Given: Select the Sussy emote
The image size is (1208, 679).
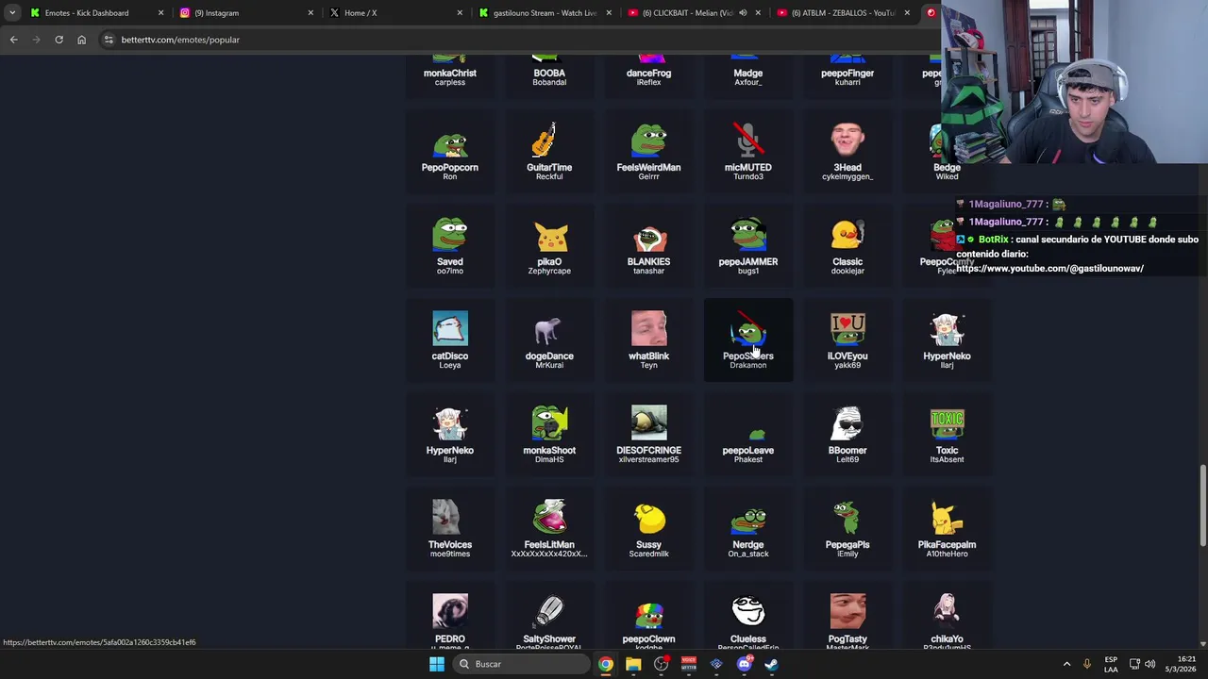Looking at the screenshot, I should [x=648, y=528].
